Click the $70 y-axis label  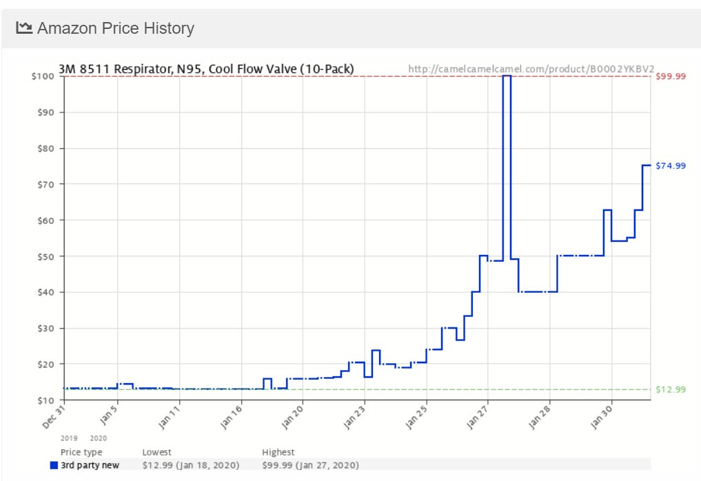[46, 184]
